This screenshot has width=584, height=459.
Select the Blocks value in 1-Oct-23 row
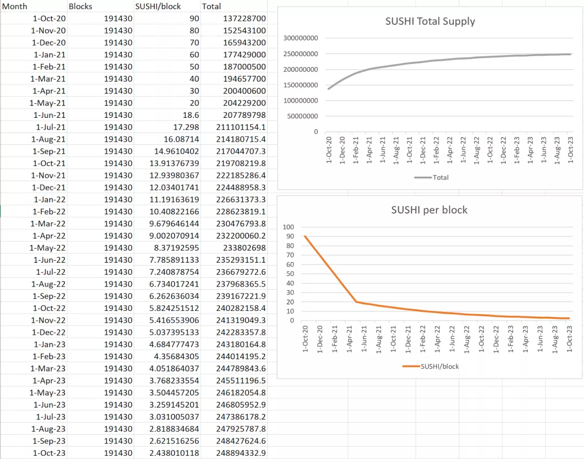pyautogui.click(x=100, y=453)
